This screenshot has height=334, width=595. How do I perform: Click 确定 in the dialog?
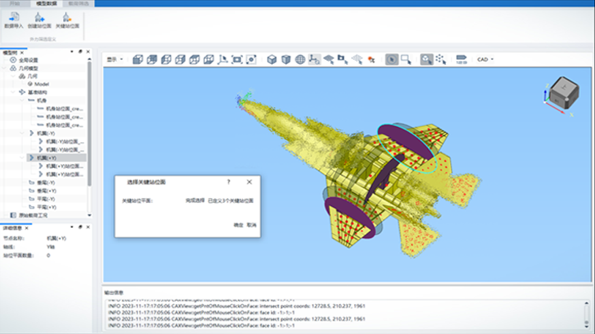pyautogui.click(x=238, y=224)
